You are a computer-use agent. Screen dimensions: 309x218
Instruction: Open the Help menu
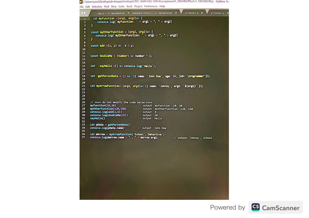click(x=162, y=6)
